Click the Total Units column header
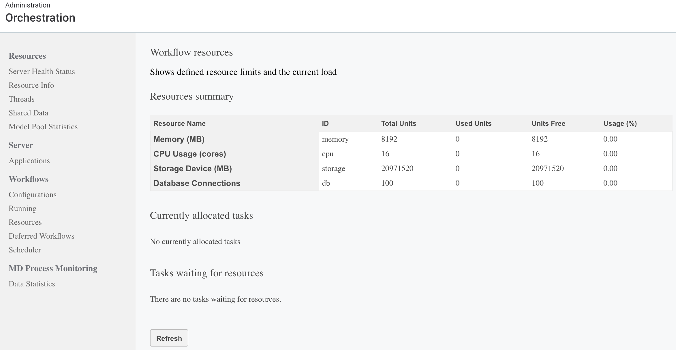 tap(399, 123)
